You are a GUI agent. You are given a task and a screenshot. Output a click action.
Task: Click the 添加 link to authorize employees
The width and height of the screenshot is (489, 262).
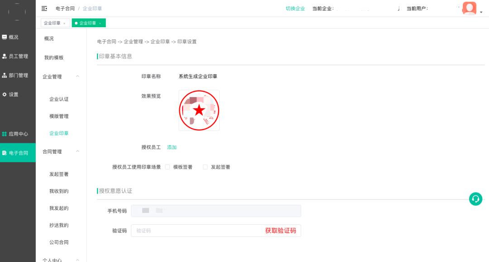tap(172, 147)
